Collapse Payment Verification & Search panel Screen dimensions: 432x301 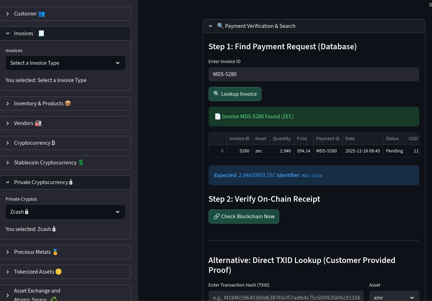314,26
